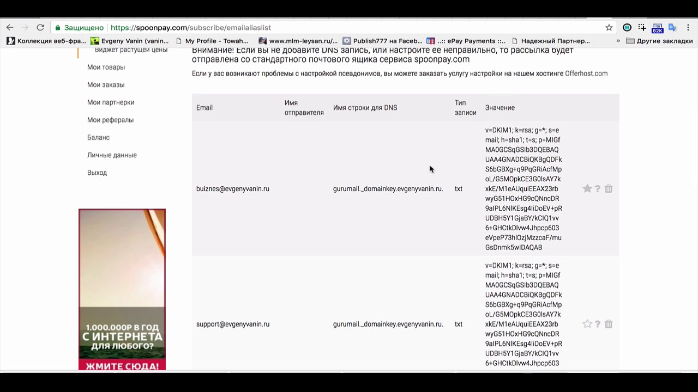The width and height of the screenshot is (698, 392).
Task: Delete the buiznes@evgenyvanin.ru alias
Action: 609,188
